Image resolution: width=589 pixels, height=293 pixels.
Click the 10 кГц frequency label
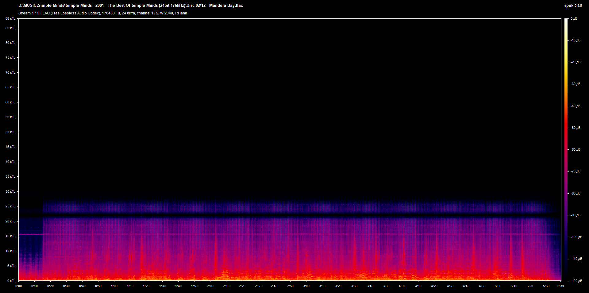[x=10, y=251]
